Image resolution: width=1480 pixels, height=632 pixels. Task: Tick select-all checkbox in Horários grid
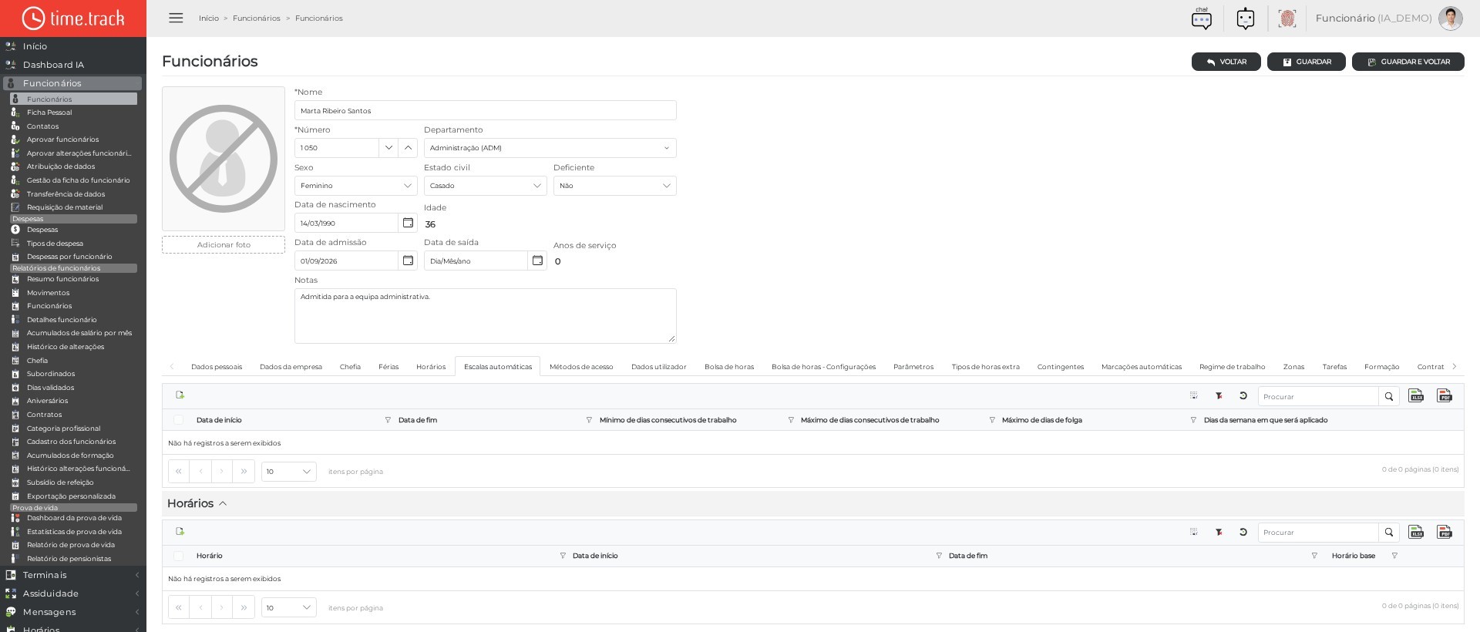pyautogui.click(x=178, y=556)
